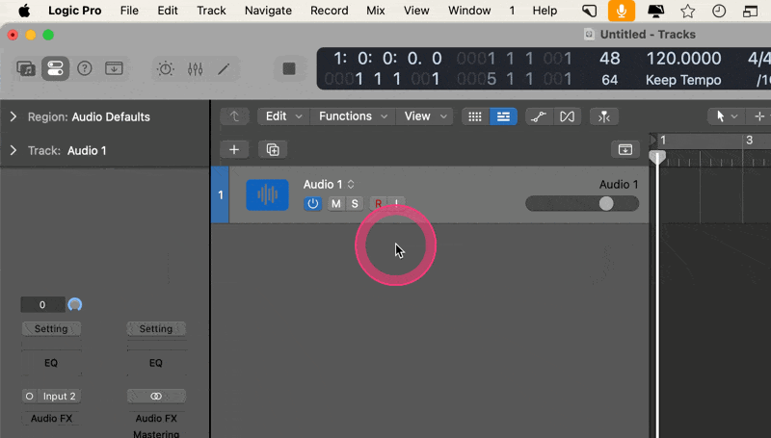
Task: Click track number 1 header cell
Action: (x=220, y=195)
